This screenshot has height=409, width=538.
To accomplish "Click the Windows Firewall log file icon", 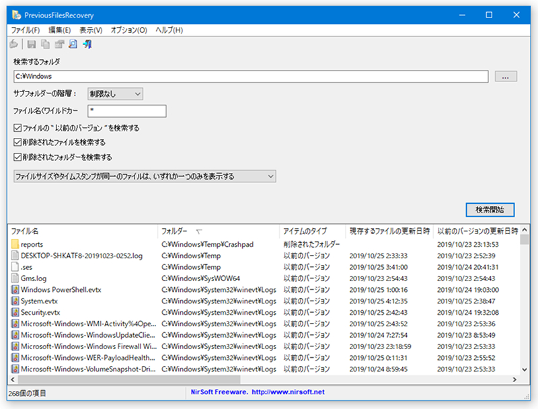I will tap(15, 346).
